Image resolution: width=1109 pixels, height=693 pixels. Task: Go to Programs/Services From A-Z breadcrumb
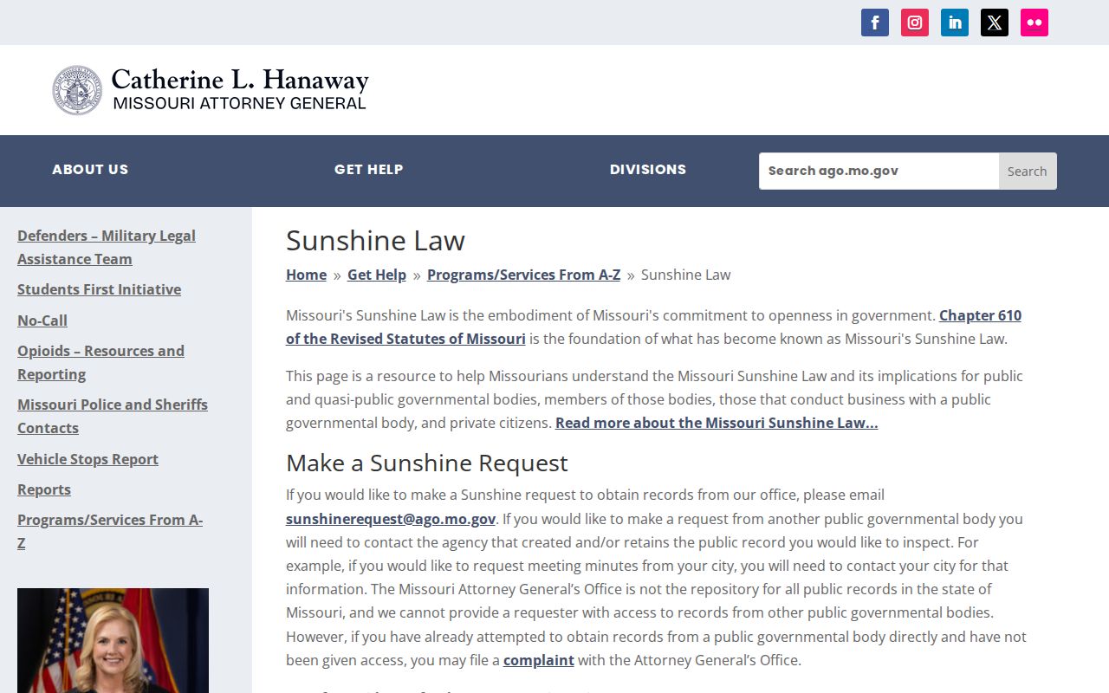(524, 275)
